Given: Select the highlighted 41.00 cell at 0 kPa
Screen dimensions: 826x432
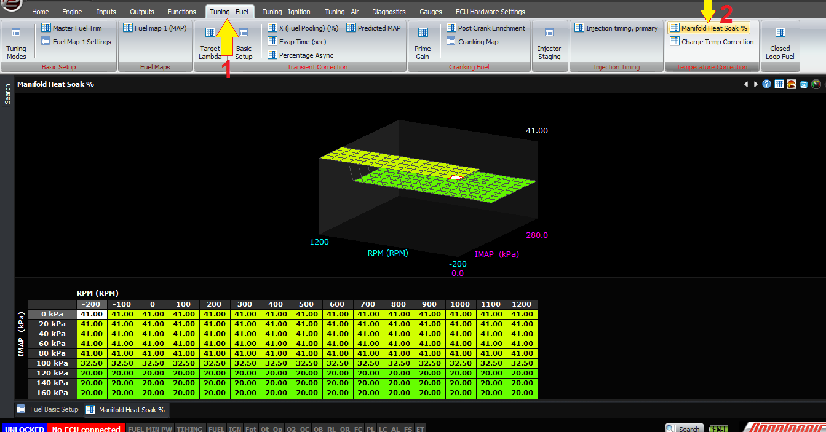Looking at the screenshot, I should 92,314.
